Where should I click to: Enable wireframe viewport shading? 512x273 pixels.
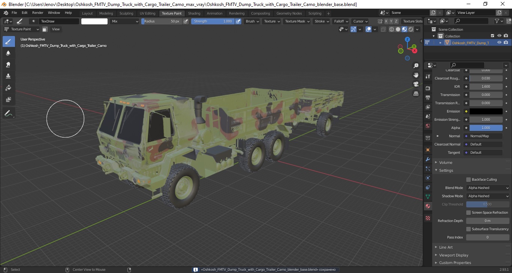(x=392, y=29)
